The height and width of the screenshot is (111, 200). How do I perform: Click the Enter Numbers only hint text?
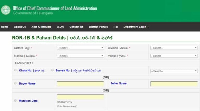(67, 106)
